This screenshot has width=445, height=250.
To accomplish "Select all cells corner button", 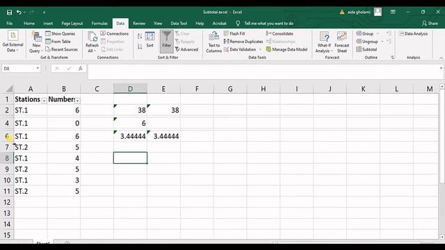I will (x=9, y=89).
